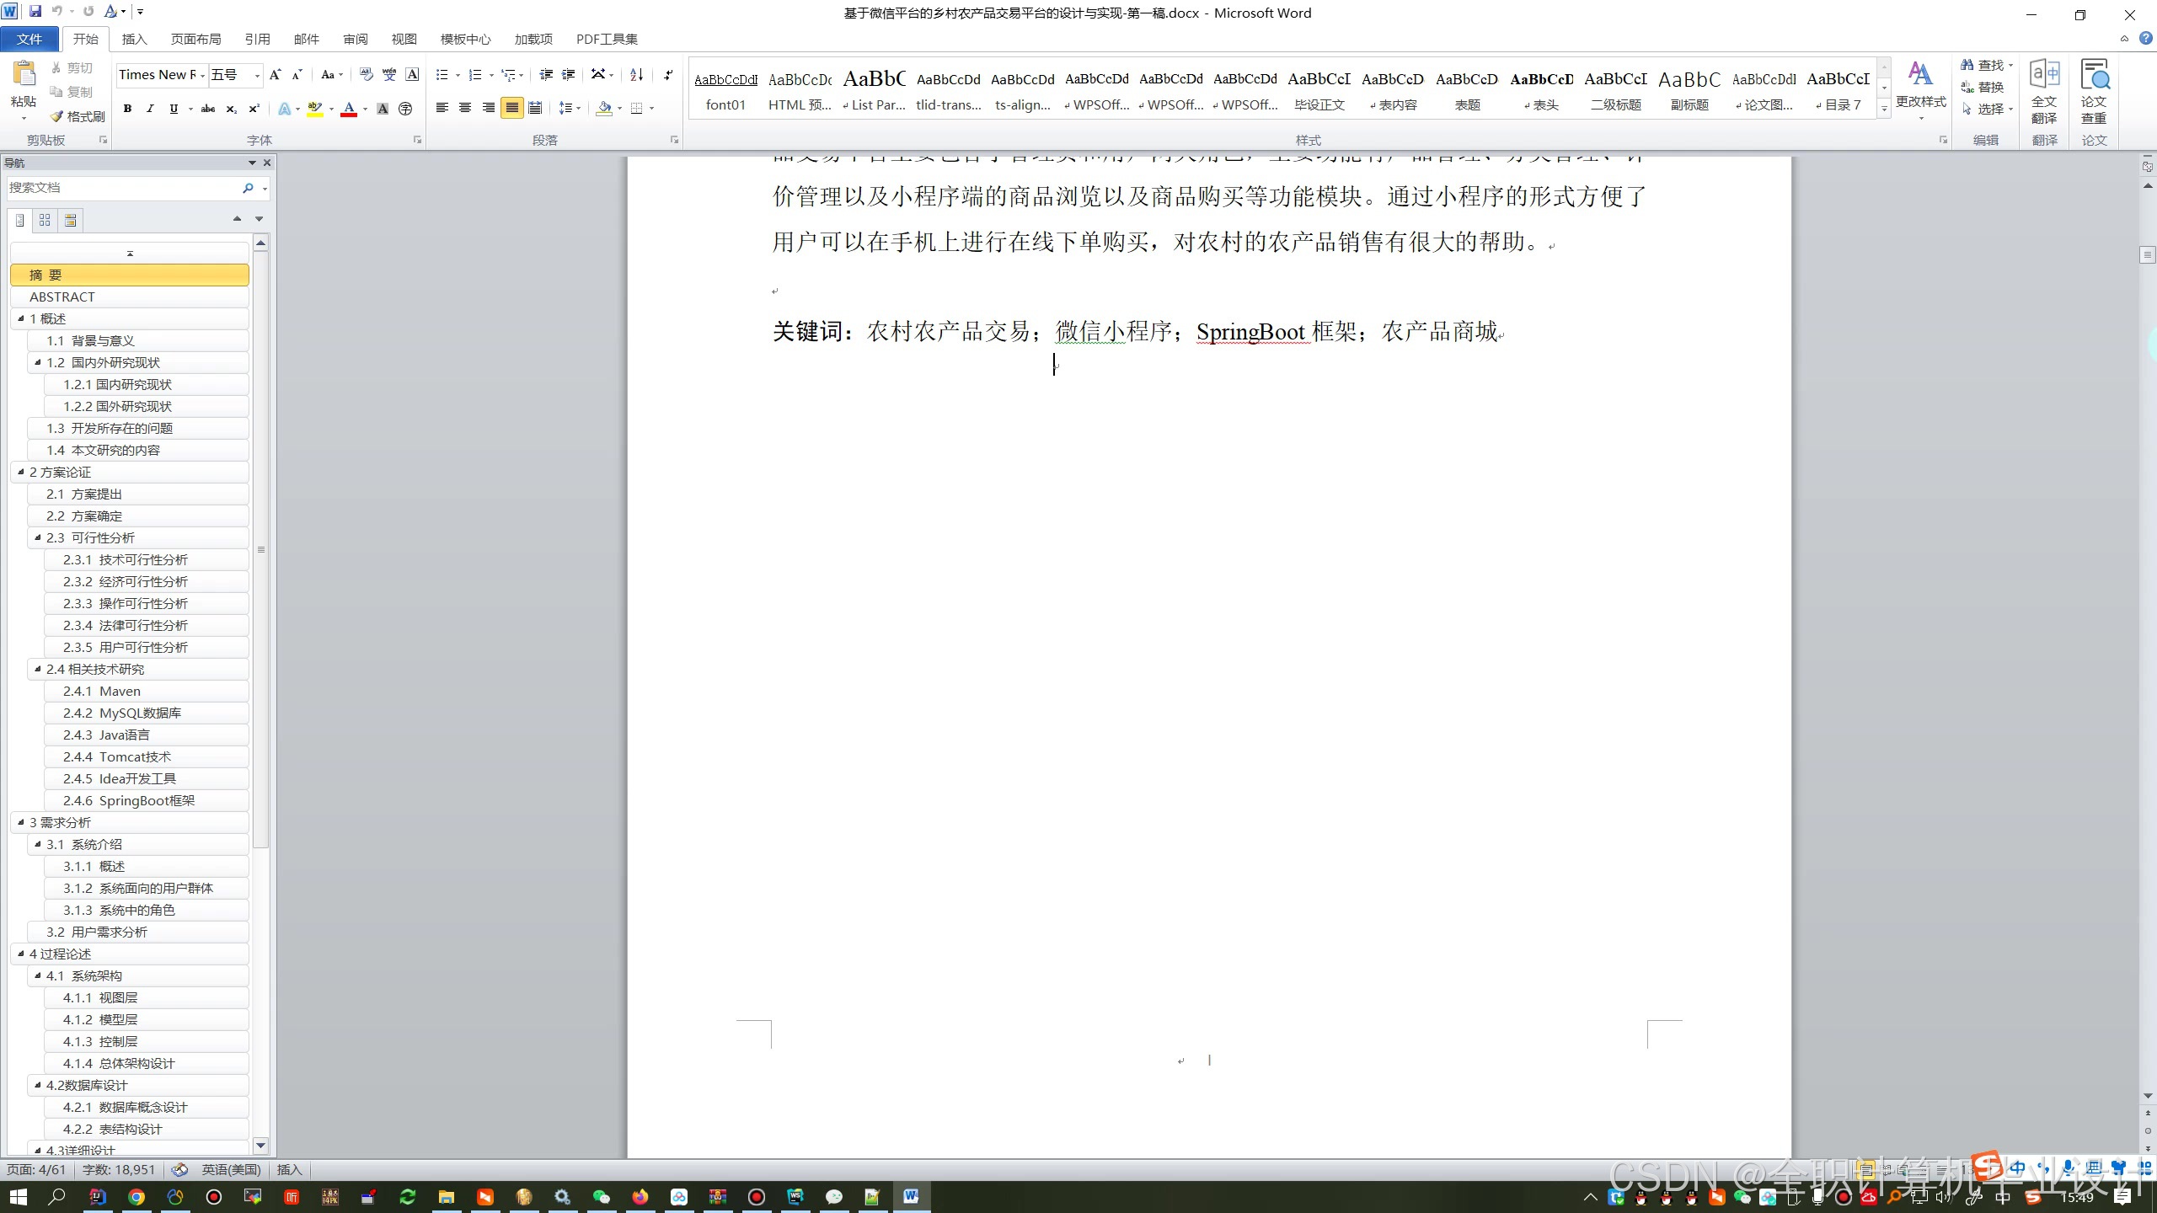Click the bulleted list icon
The width and height of the screenshot is (2157, 1213).
(442, 75)
